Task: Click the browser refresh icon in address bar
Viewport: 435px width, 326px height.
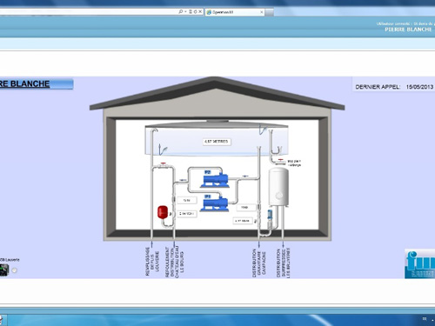Action: point(195,11)
